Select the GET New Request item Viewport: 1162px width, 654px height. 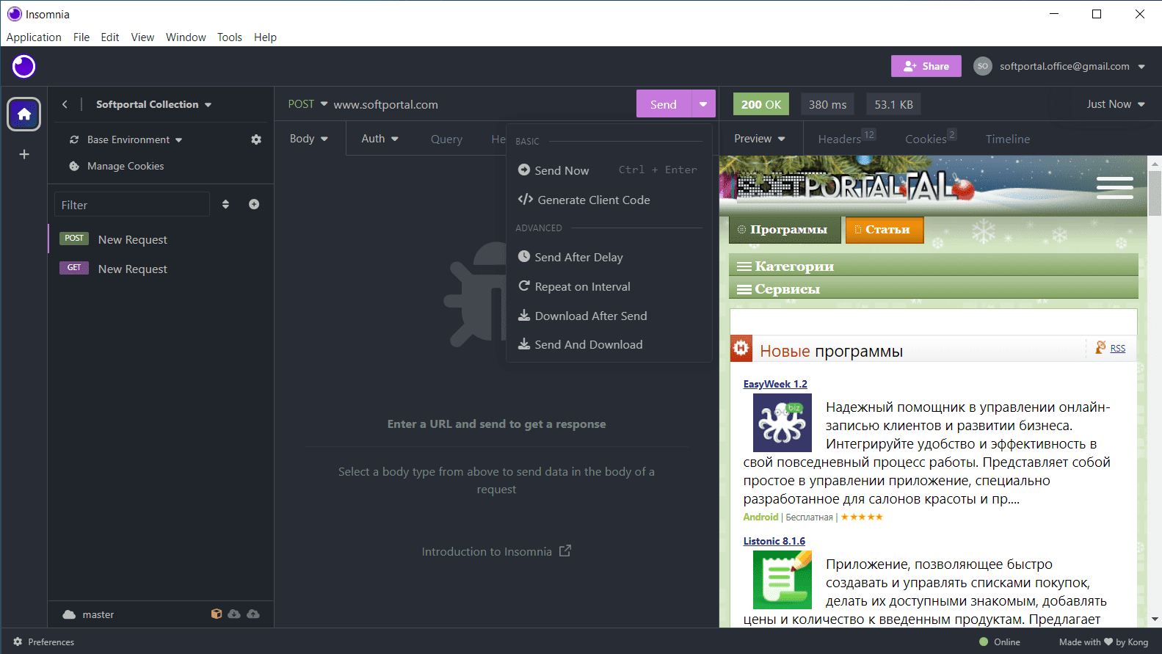point(161,269)
